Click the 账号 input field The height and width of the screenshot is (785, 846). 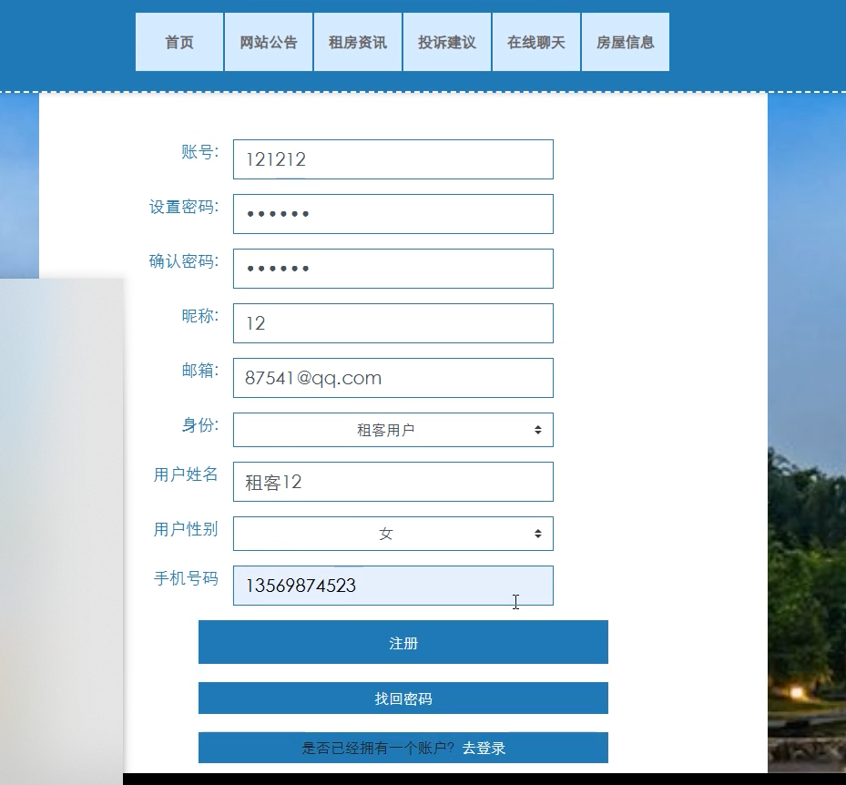pos(393,159)
